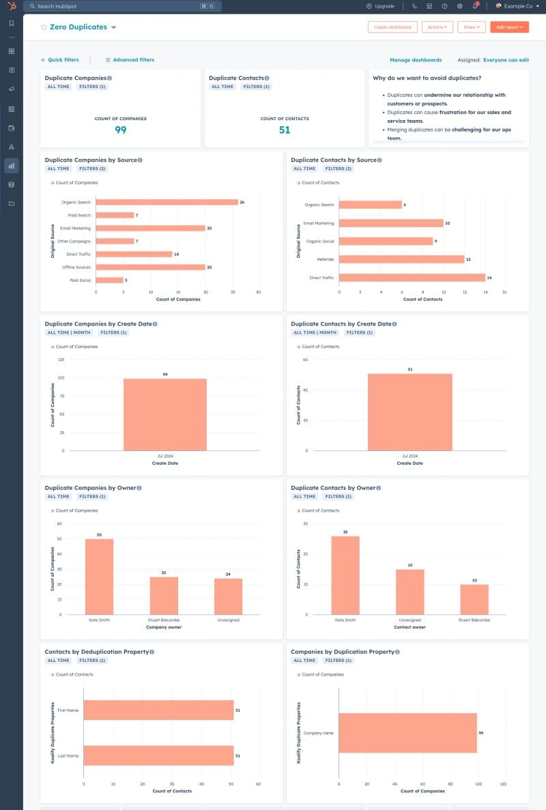Click the Workspaces grid icon in the sidebar
The height and width of the screenshot is (810, 546).
(10, 51)
